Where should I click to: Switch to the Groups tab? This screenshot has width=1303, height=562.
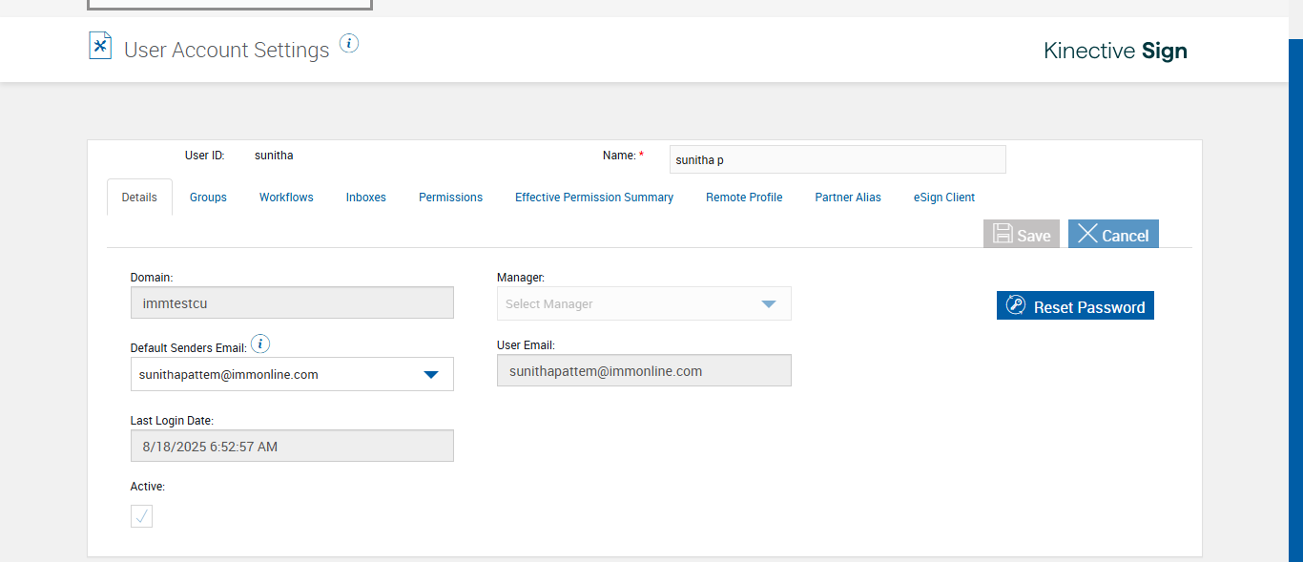(x=208, y=198)
